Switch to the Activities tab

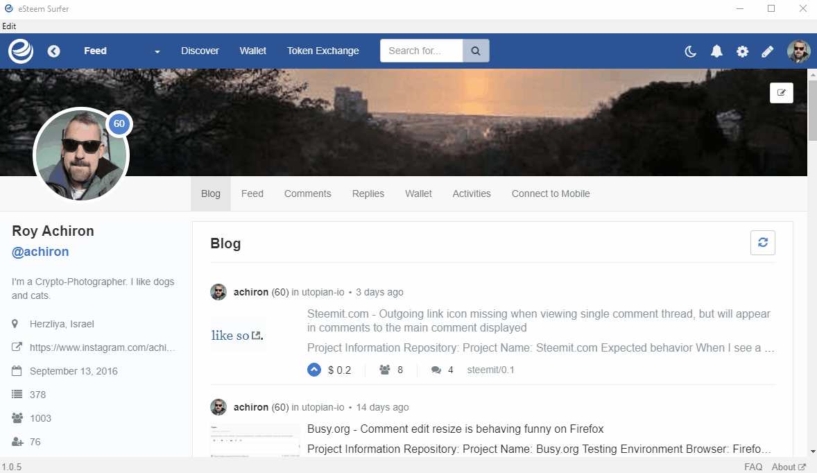click(472, 193)
